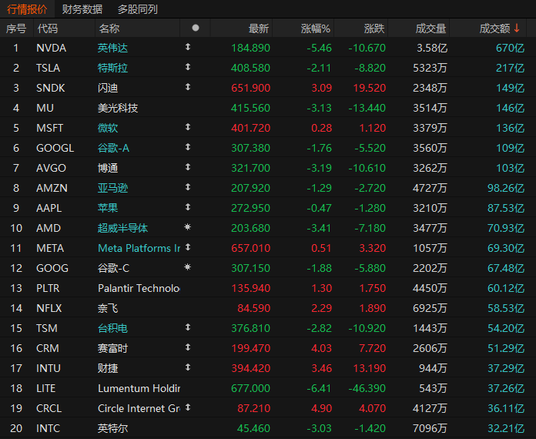Click the marker icon in CRCL row
This screenshot has height=439, width=536.
[x=188, y=407]
